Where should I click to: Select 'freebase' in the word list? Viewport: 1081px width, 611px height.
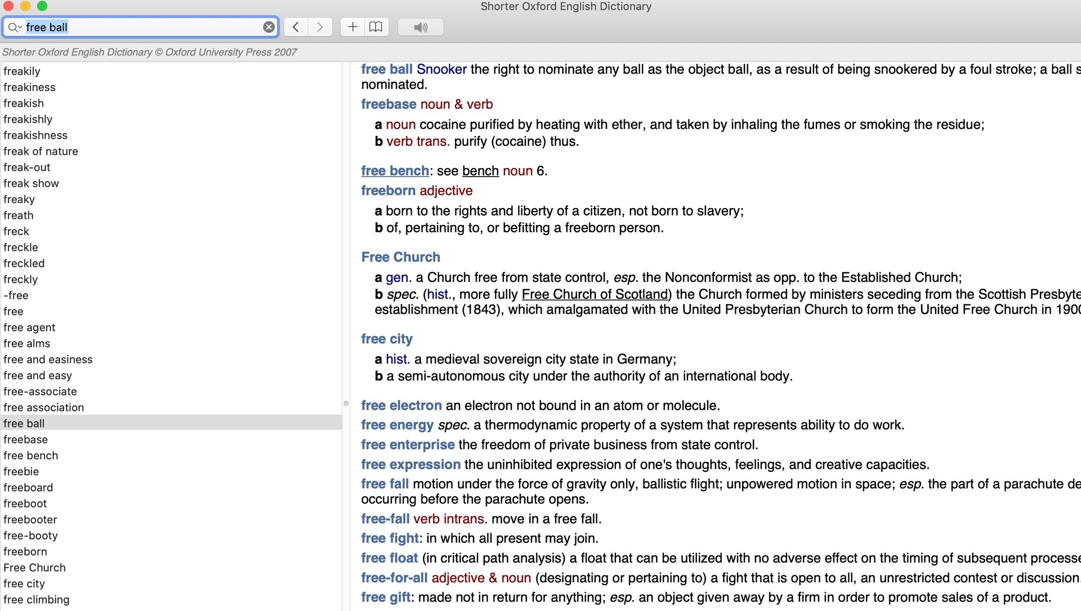171,440
